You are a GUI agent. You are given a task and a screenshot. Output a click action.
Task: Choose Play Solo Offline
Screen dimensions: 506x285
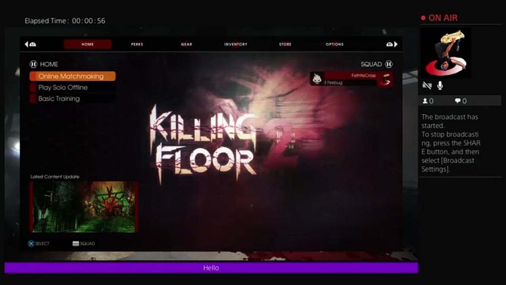pos(72,87)
